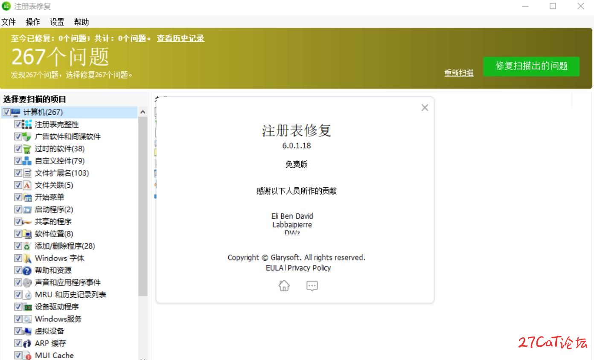The width and height of the screenshot is (594, 360).
Task: Click the 过时的软件 recycle bin icon
Action: point(27,149)
